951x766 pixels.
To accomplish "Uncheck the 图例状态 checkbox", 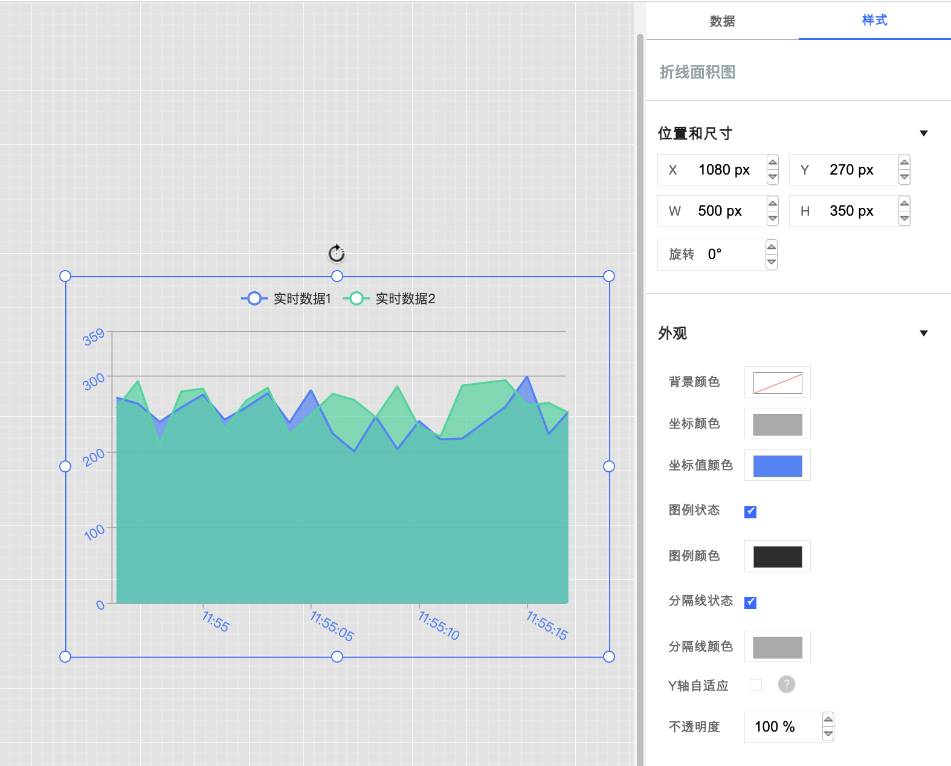I will pyautogui.click(x=750, y=512).
